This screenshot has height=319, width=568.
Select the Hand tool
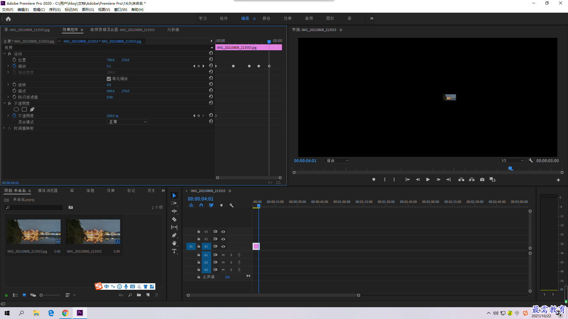click(174, 243)
